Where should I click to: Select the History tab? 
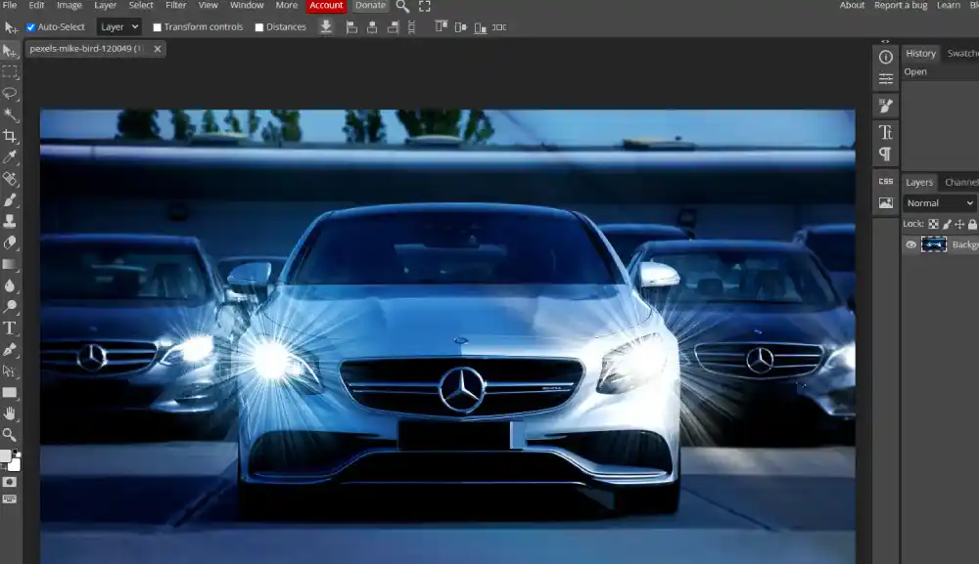click(921, 54)
